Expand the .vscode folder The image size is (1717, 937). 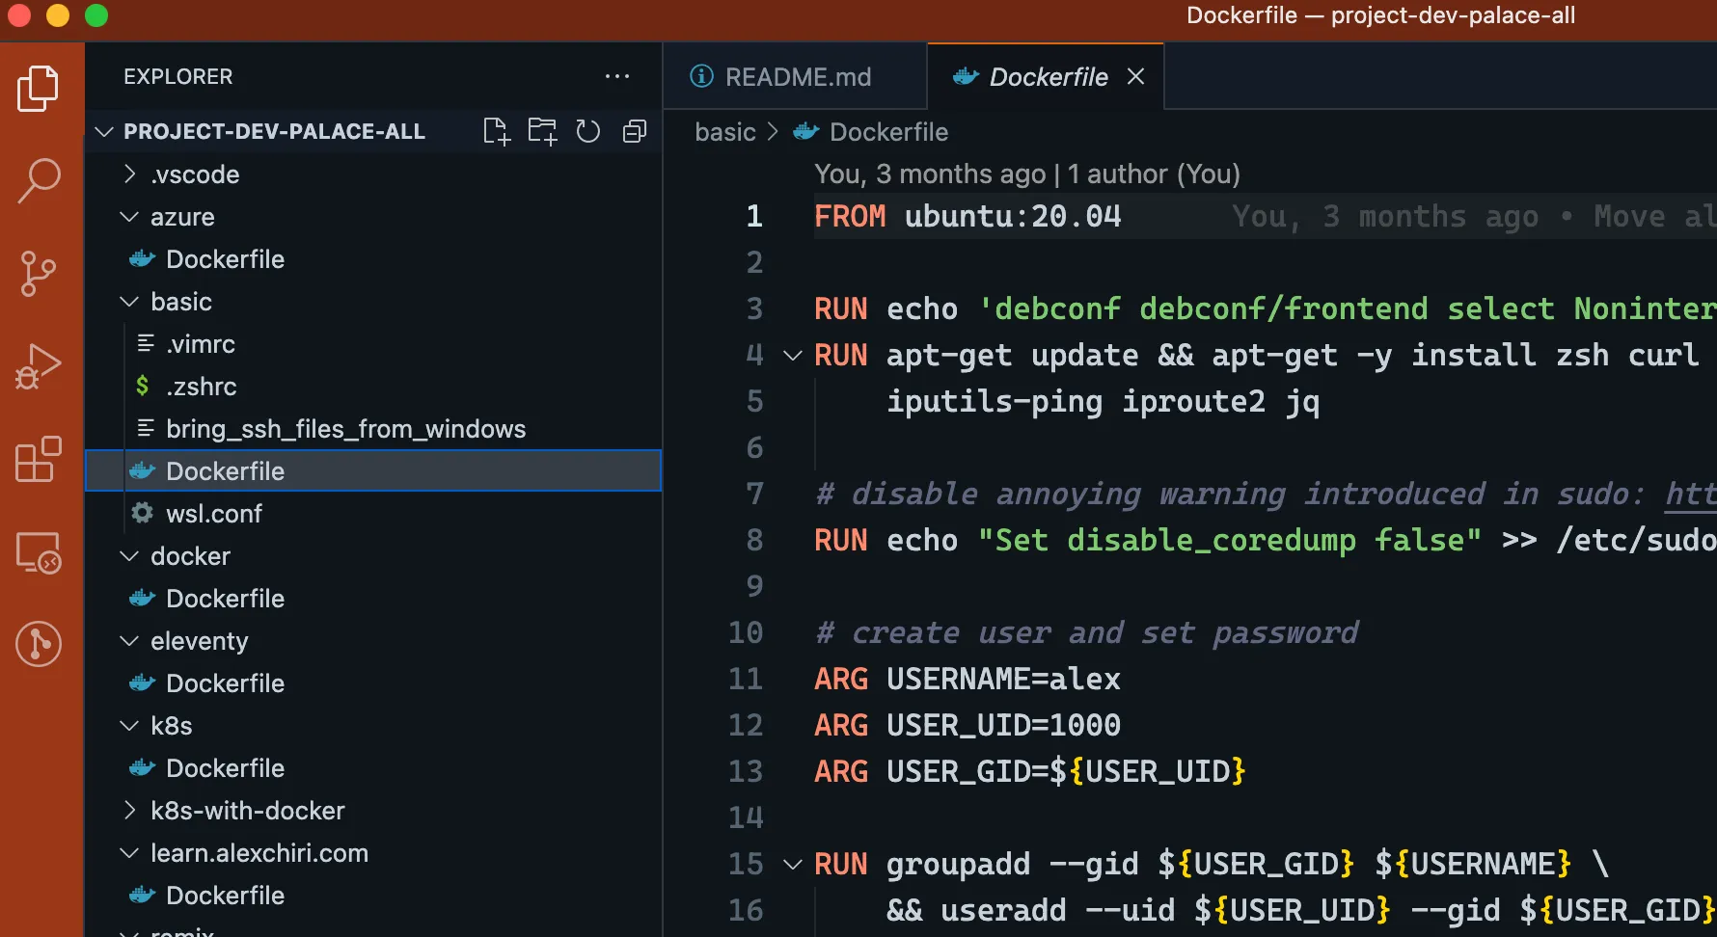194,174
